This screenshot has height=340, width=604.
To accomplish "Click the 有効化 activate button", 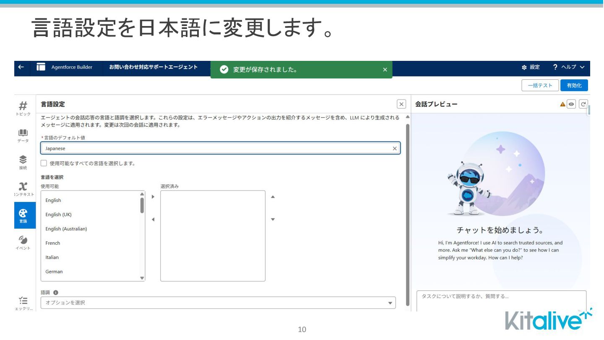I will [x=574, y=85].
